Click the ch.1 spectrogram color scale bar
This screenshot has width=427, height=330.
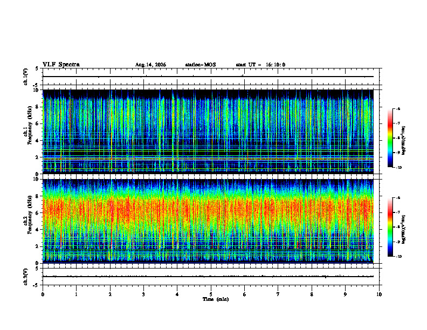pyautogui.click(x=390, y=138)
